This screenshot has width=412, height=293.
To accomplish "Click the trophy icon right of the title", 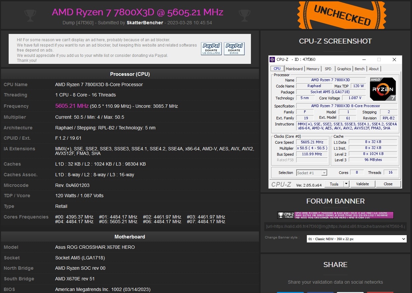I will coord(245,14).
